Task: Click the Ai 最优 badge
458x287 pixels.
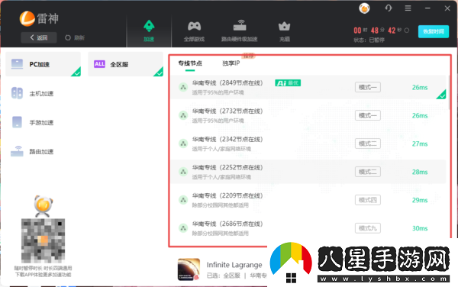Action: [x=288, y=83]
